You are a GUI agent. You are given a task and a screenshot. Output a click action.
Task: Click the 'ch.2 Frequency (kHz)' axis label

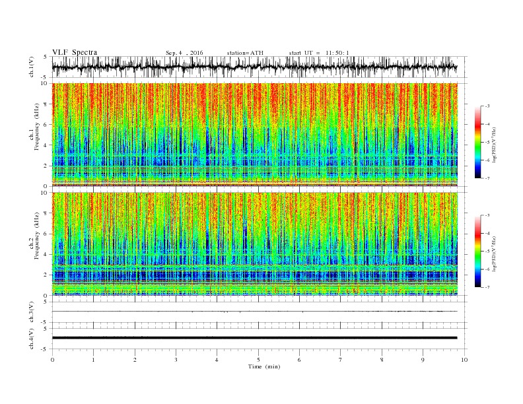click(x=34, y=235)
